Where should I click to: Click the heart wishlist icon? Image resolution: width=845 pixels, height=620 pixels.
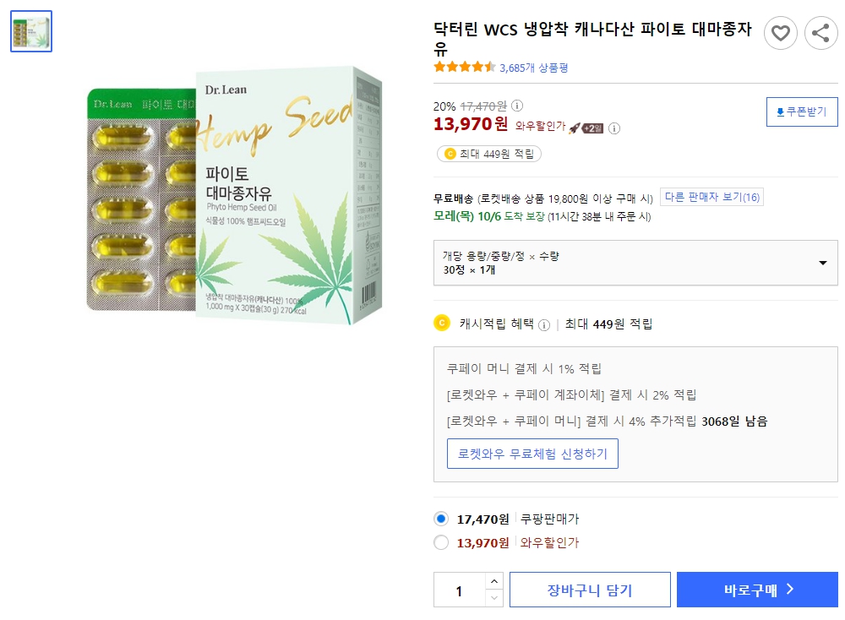(x=780, y=33)
